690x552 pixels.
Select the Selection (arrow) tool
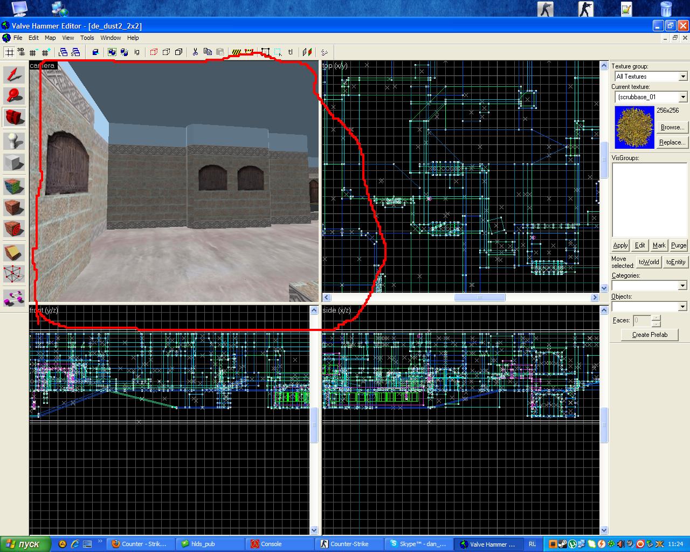(x=14, y=74)
